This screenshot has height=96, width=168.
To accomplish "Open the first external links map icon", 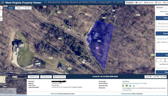I will coord(123,86).
